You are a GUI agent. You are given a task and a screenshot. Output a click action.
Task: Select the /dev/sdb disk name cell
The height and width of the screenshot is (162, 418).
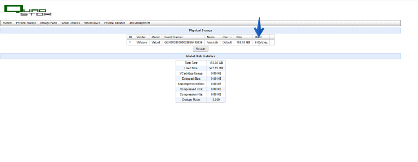(212, 43)
